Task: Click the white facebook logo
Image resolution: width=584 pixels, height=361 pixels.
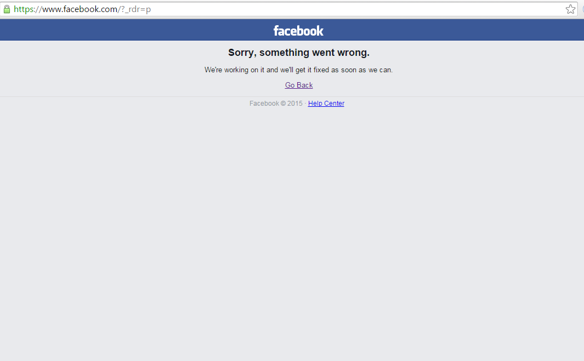Action: point(298,31)
